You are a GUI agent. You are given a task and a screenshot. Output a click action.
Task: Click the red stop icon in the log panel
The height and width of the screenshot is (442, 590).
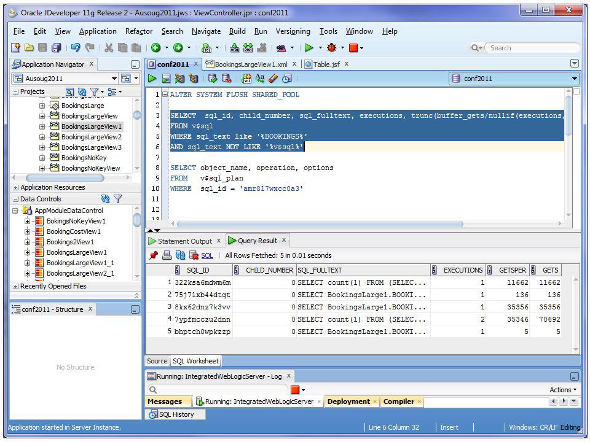pos(295,390)
